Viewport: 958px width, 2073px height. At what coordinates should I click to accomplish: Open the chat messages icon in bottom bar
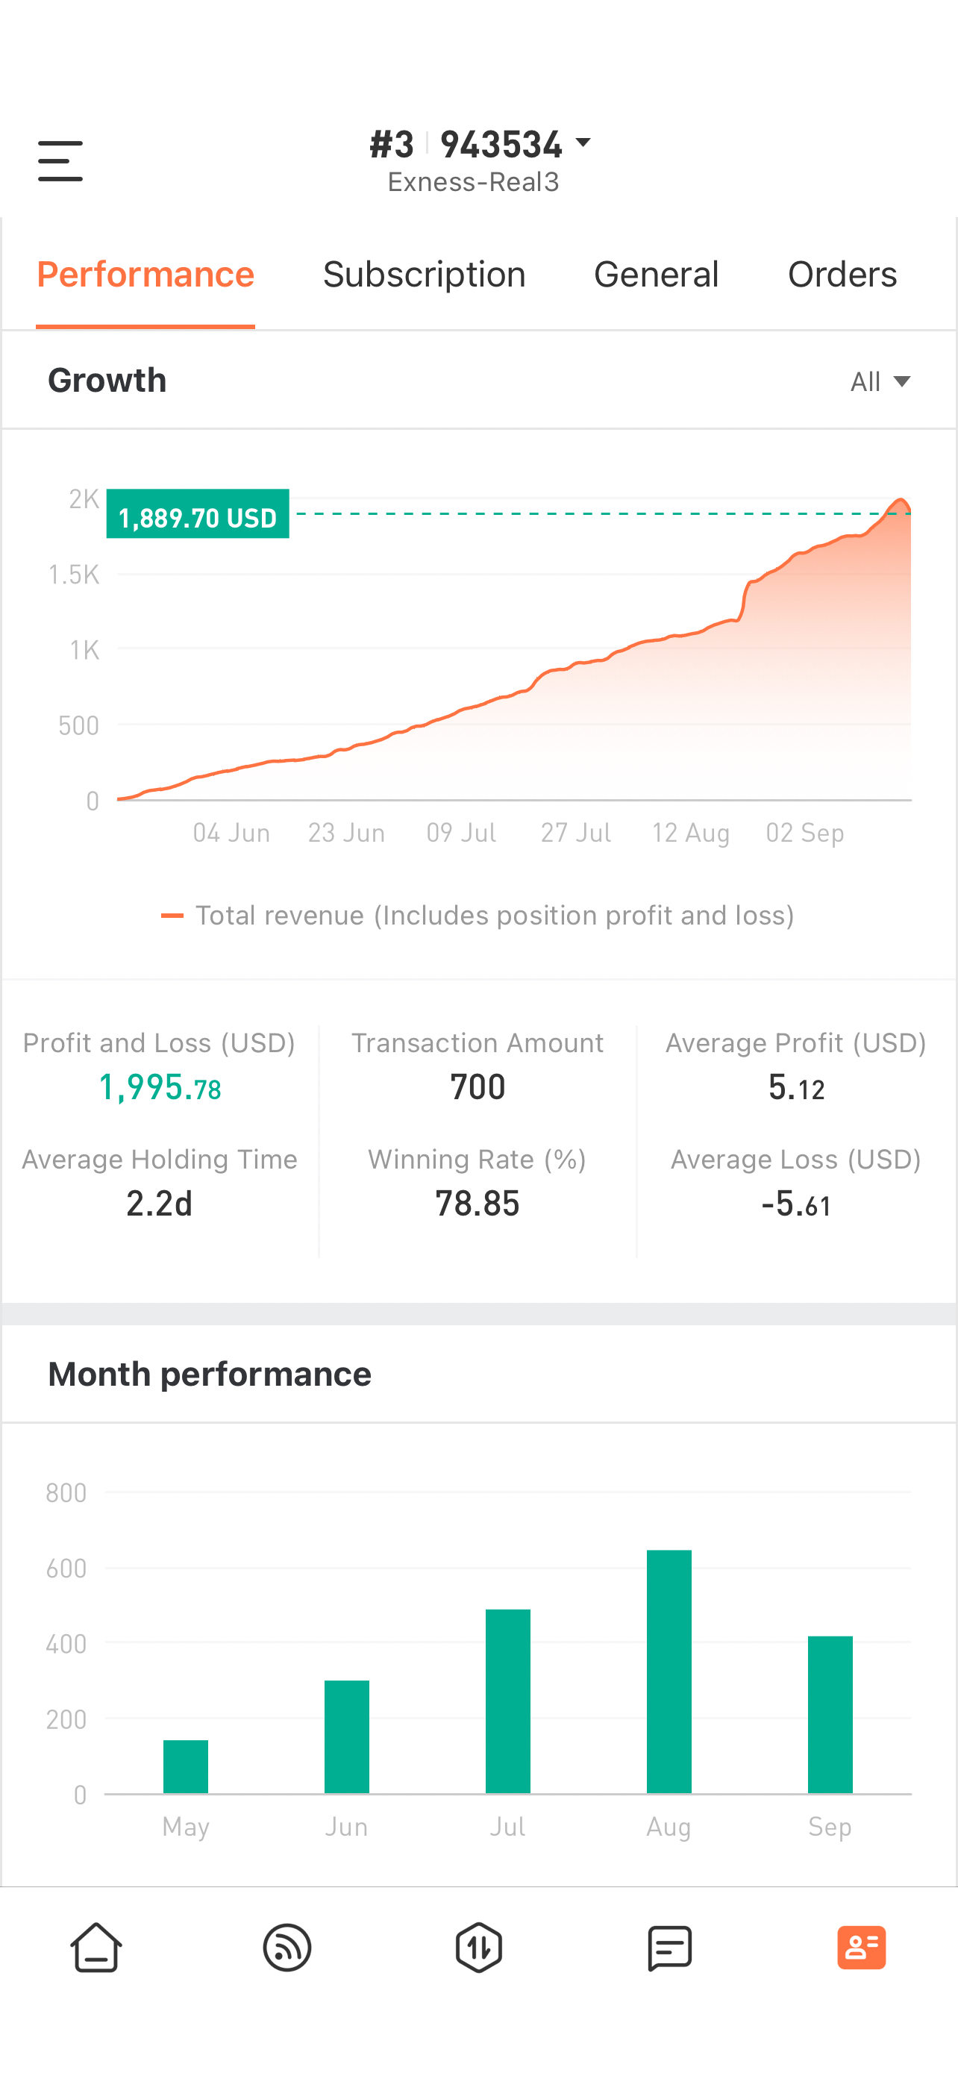pyautogui.click(x=670, y=1948)
